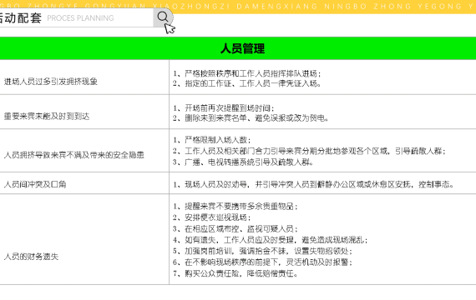Click line 广播、电视转播系统引导及疏散人群
This screenshot has width=476, height=300.
click(243, 162)
